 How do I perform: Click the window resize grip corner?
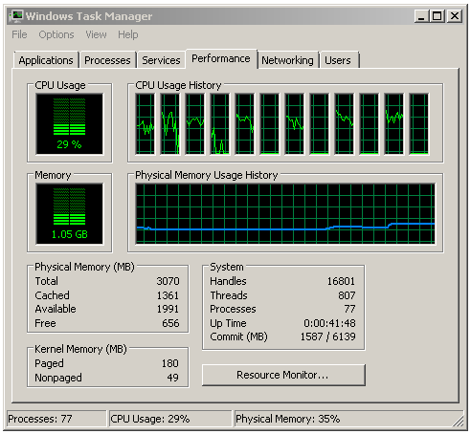459,422
